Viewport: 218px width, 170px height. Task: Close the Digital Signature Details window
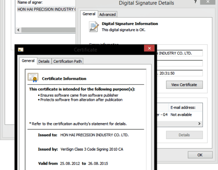208,2
